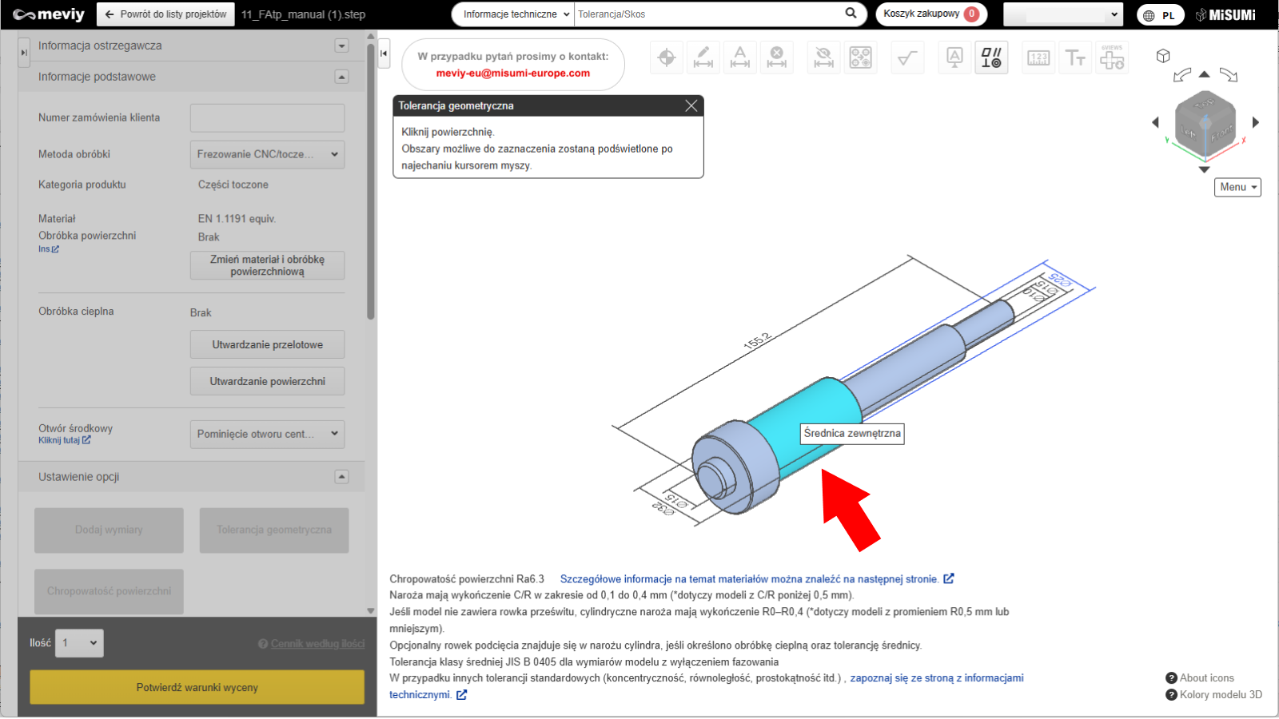Toggle the hide dimensions eye icon
Viewport: 1279px width, 719px height.
tap(823, 58)
